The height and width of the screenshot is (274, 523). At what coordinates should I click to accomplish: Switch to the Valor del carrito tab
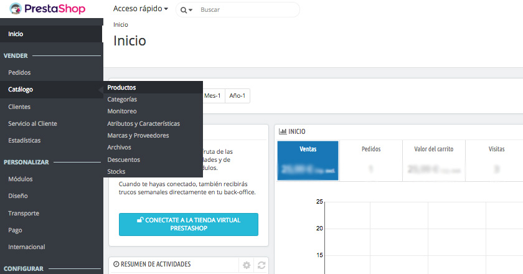(x=434, y=161)
